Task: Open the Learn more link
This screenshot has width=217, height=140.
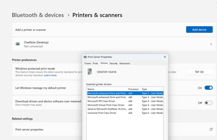Action: [x=51, y=75]
